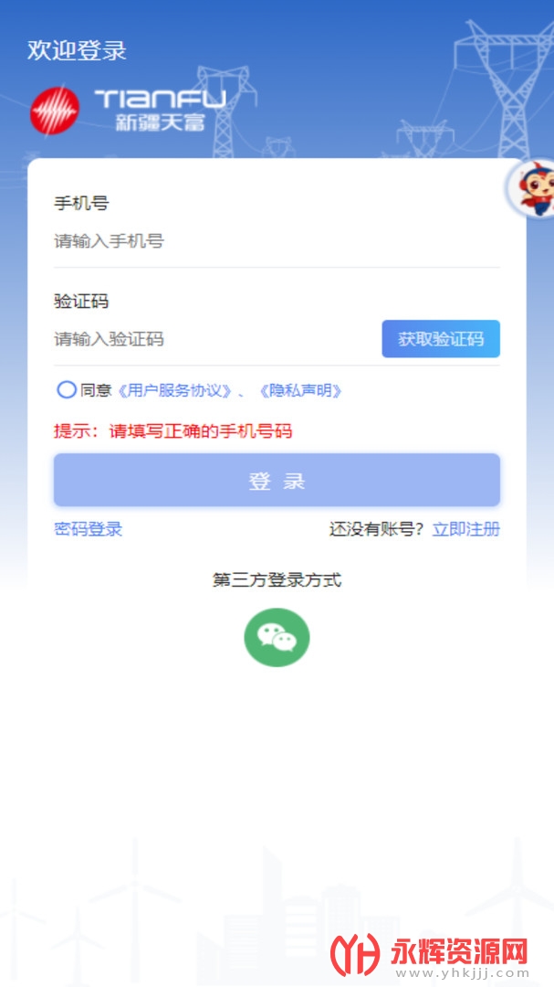Click the red Tianfu circular logo
554x987 pixels.
55,111
